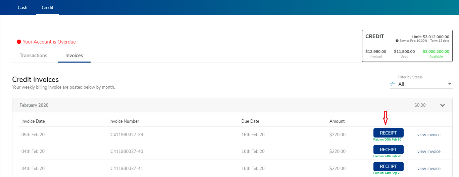Click the Invoice Number column header
459x177 pixels.
[124, 121]
